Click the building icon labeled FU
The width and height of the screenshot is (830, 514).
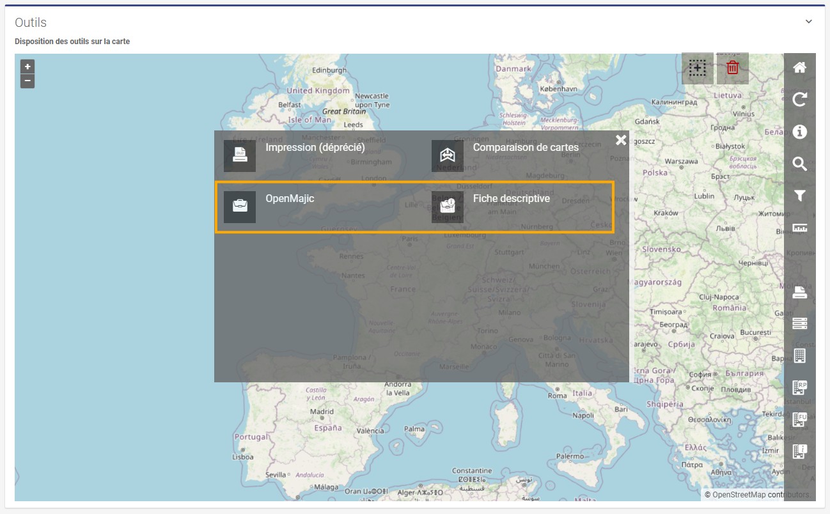click(800, 419)
